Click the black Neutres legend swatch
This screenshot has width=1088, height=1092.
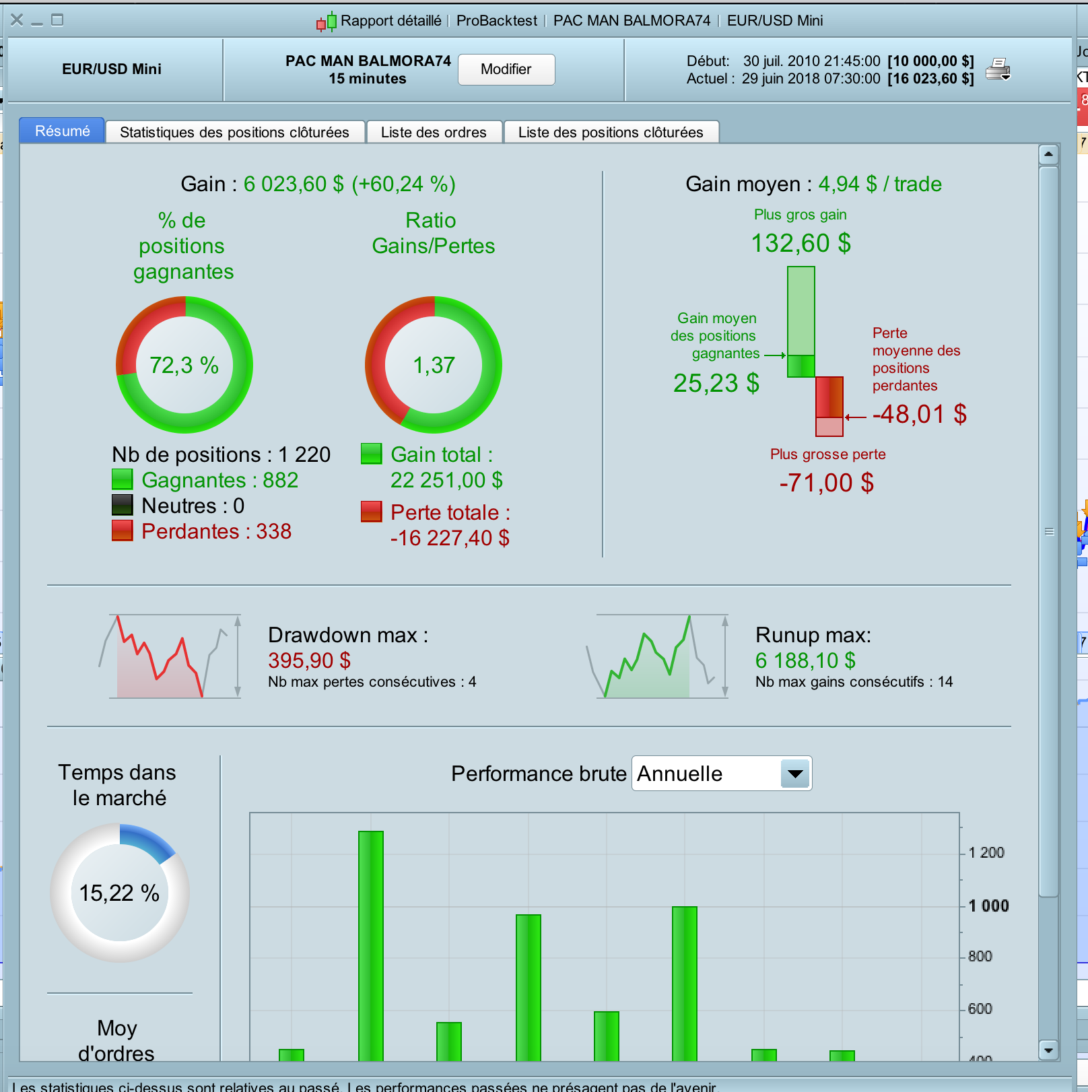pos(122,505)
